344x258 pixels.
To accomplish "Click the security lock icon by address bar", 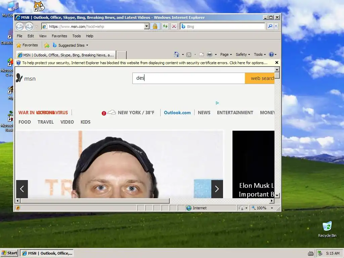I will pyautogui.click(x=155, y=27).
